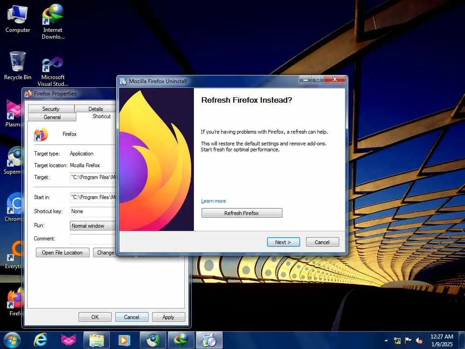The image size is (465, 349).
Task: Select the Plasma desktop shortcut icon
Action: coord(13,113)
